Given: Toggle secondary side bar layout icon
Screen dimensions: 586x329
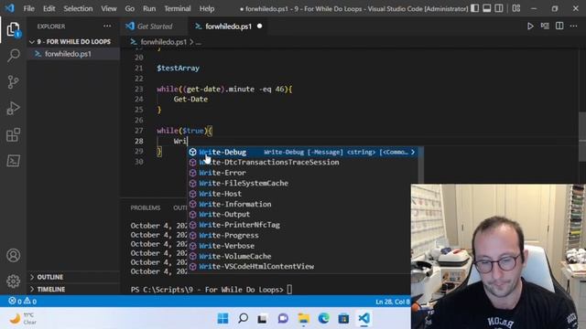Looking at the screenshot, I should tap(498, 8).
